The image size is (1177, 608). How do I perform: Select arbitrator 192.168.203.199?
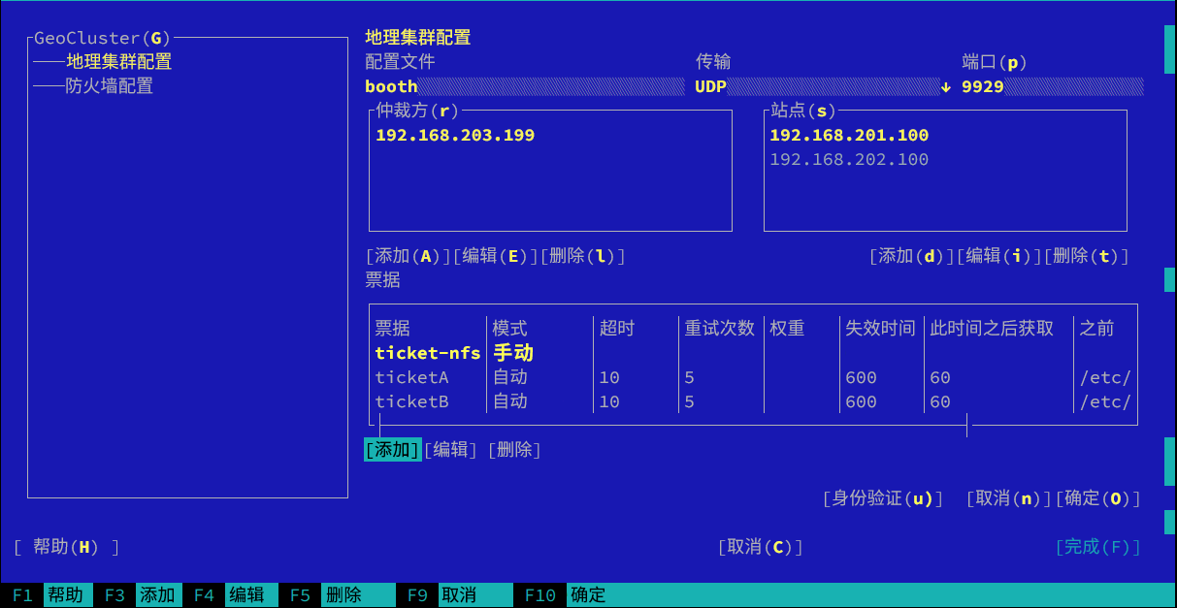[x=455, y=136]
